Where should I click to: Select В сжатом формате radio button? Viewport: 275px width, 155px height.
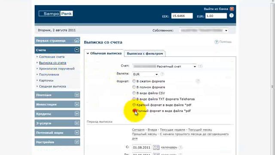point(134,81)
